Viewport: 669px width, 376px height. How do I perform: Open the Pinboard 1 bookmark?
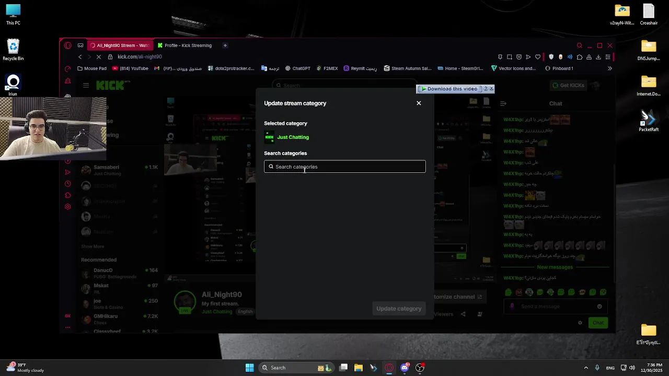pyautogui.click(x=559, y=68)
